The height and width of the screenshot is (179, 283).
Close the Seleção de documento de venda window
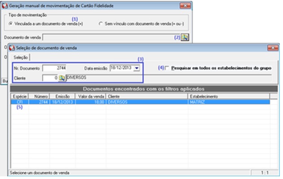click(273, 48)
